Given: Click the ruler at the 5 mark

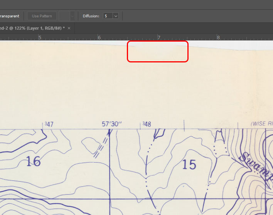Looking at the screenshot, I should pyautogui.click(x=39, y=38).
